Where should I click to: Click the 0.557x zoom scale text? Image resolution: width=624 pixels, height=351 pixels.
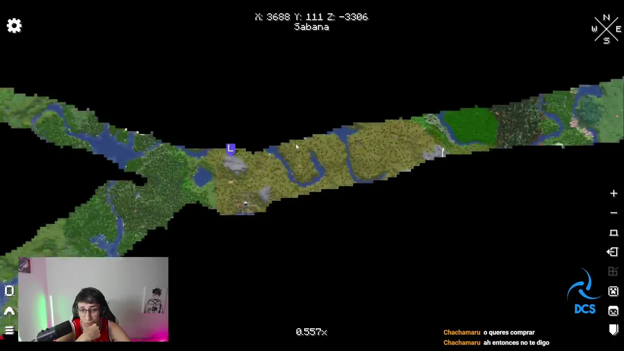pyautogui.click(x=312, y=332)
